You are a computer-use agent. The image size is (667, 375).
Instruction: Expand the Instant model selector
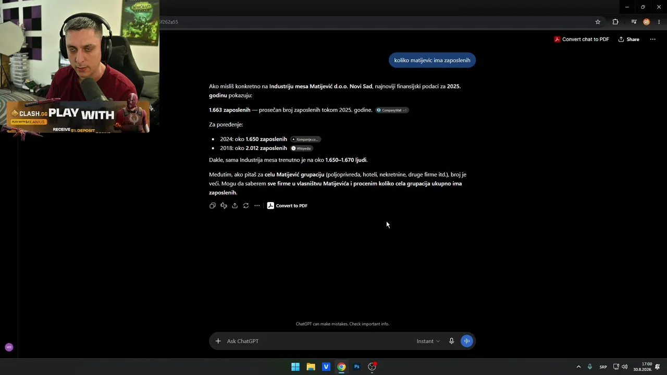(428, 341)
